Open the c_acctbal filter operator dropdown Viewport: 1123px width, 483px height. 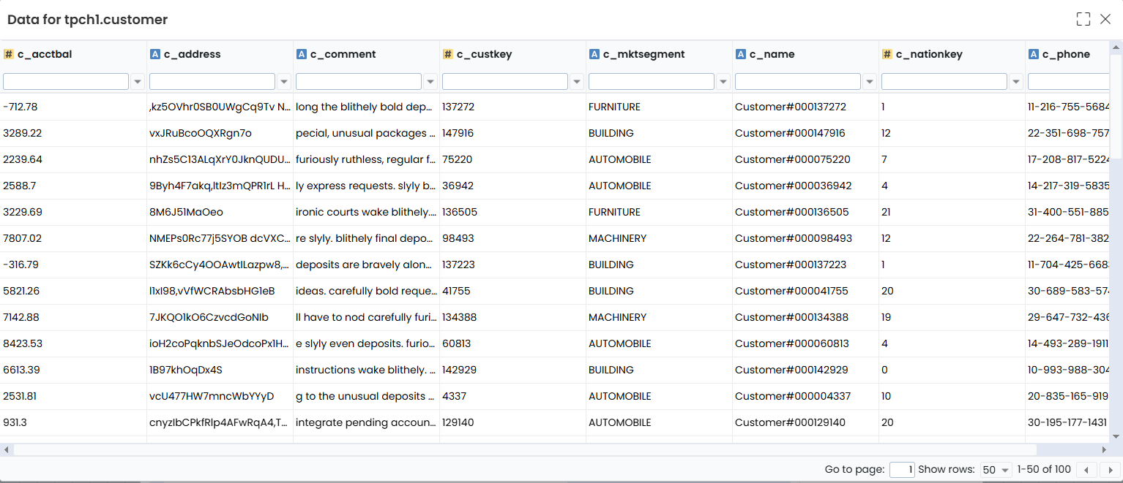click(x=138, y=82)
